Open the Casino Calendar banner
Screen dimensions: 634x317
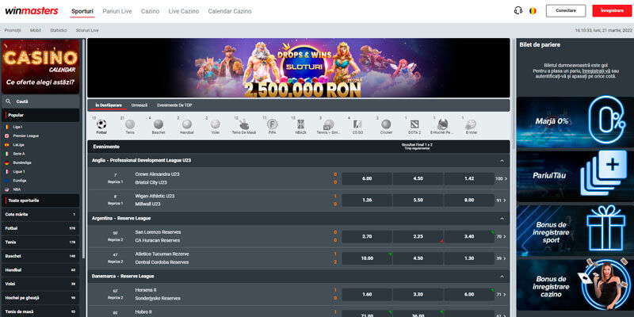pos(40,67)
